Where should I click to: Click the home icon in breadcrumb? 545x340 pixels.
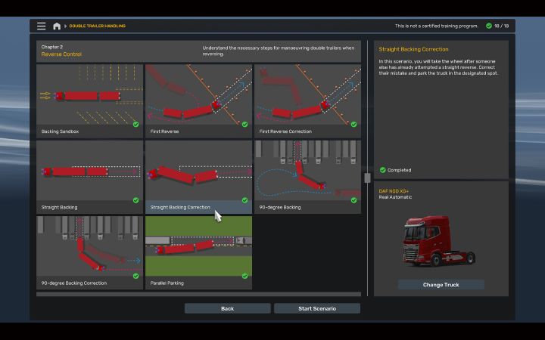point(57,26)
